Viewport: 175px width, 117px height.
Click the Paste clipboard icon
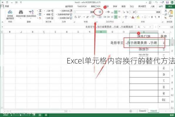click(171, 12)
